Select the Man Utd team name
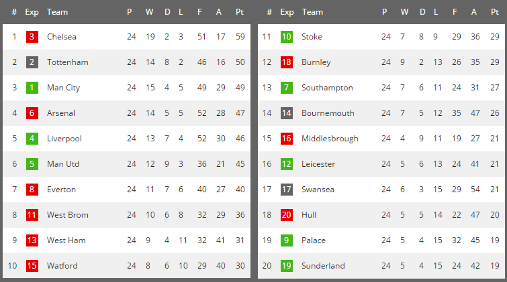Image resolution: width=507 pixels, height=282 pixels. click(x=63, y=164)
